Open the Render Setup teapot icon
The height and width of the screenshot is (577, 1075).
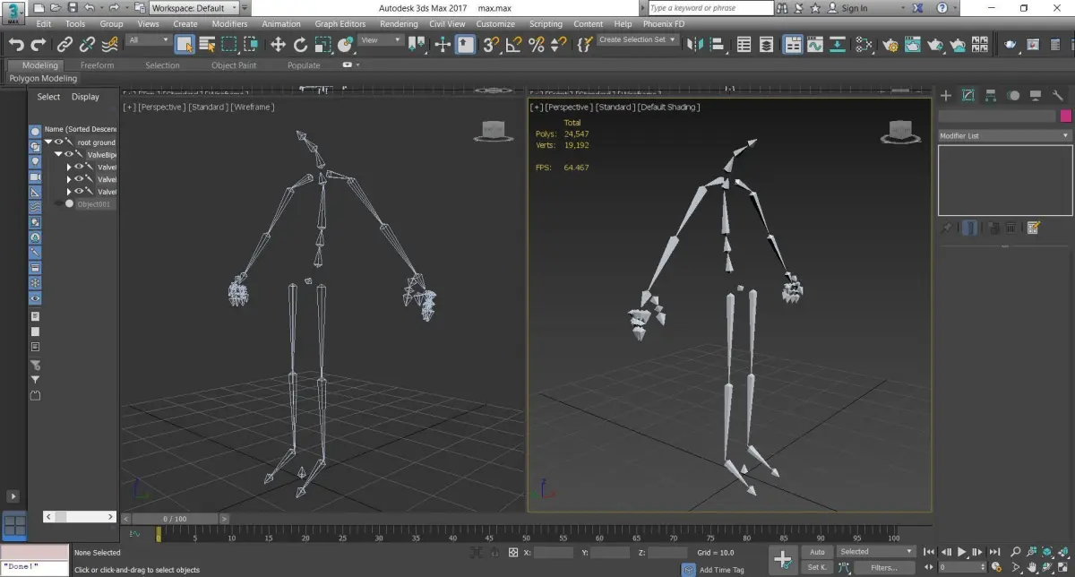[x=890, y=44]
